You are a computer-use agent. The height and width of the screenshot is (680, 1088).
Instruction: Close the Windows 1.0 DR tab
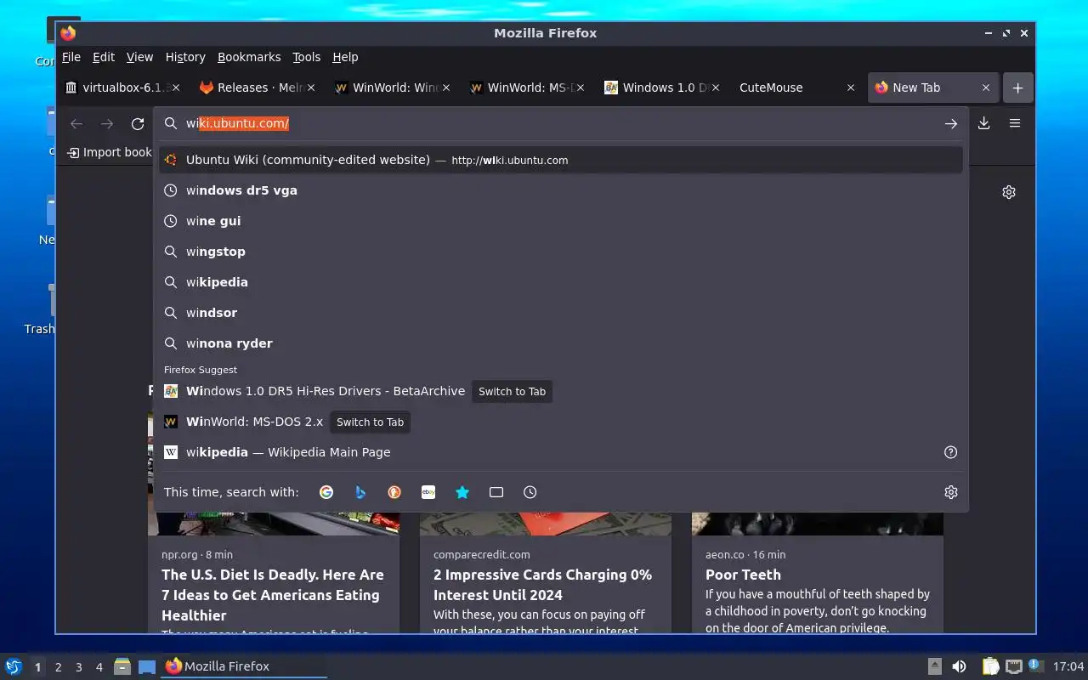point(716,88)
